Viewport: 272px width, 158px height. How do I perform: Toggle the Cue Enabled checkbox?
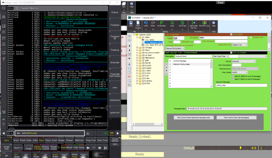(231, 34)
